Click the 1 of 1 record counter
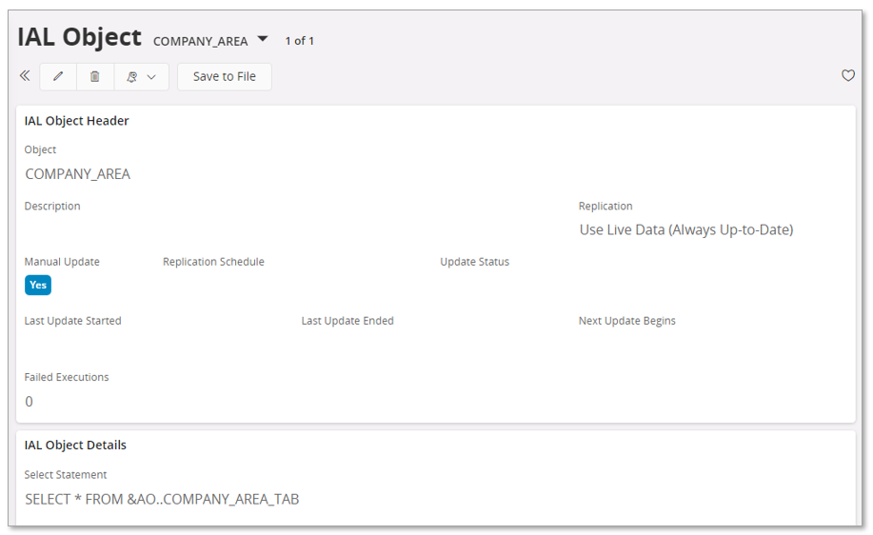This screenshot has height=535, width=873. [299, 41]
